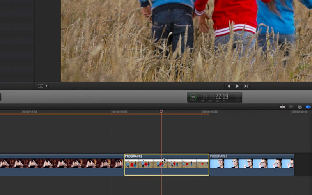Screen dimensions: 312x195
Task: Click the 00:00:15:00 ruler mark
Action: point(30,112)
